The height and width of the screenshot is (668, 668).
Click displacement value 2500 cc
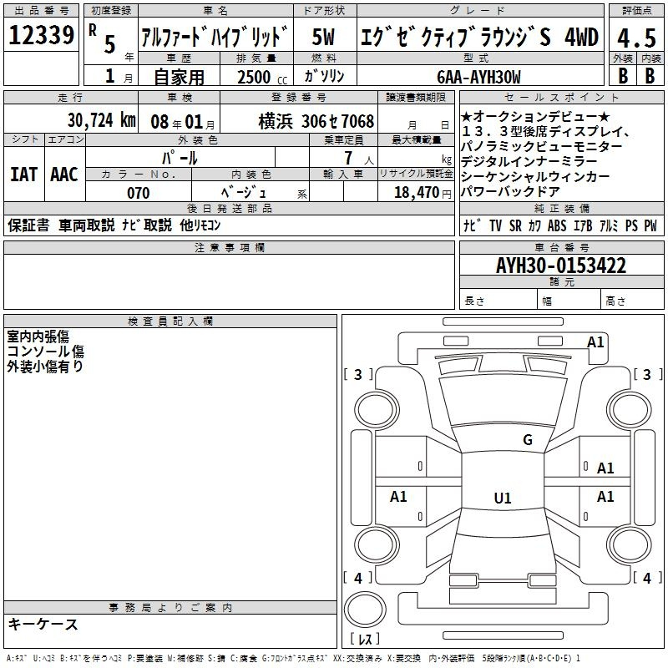262,77
